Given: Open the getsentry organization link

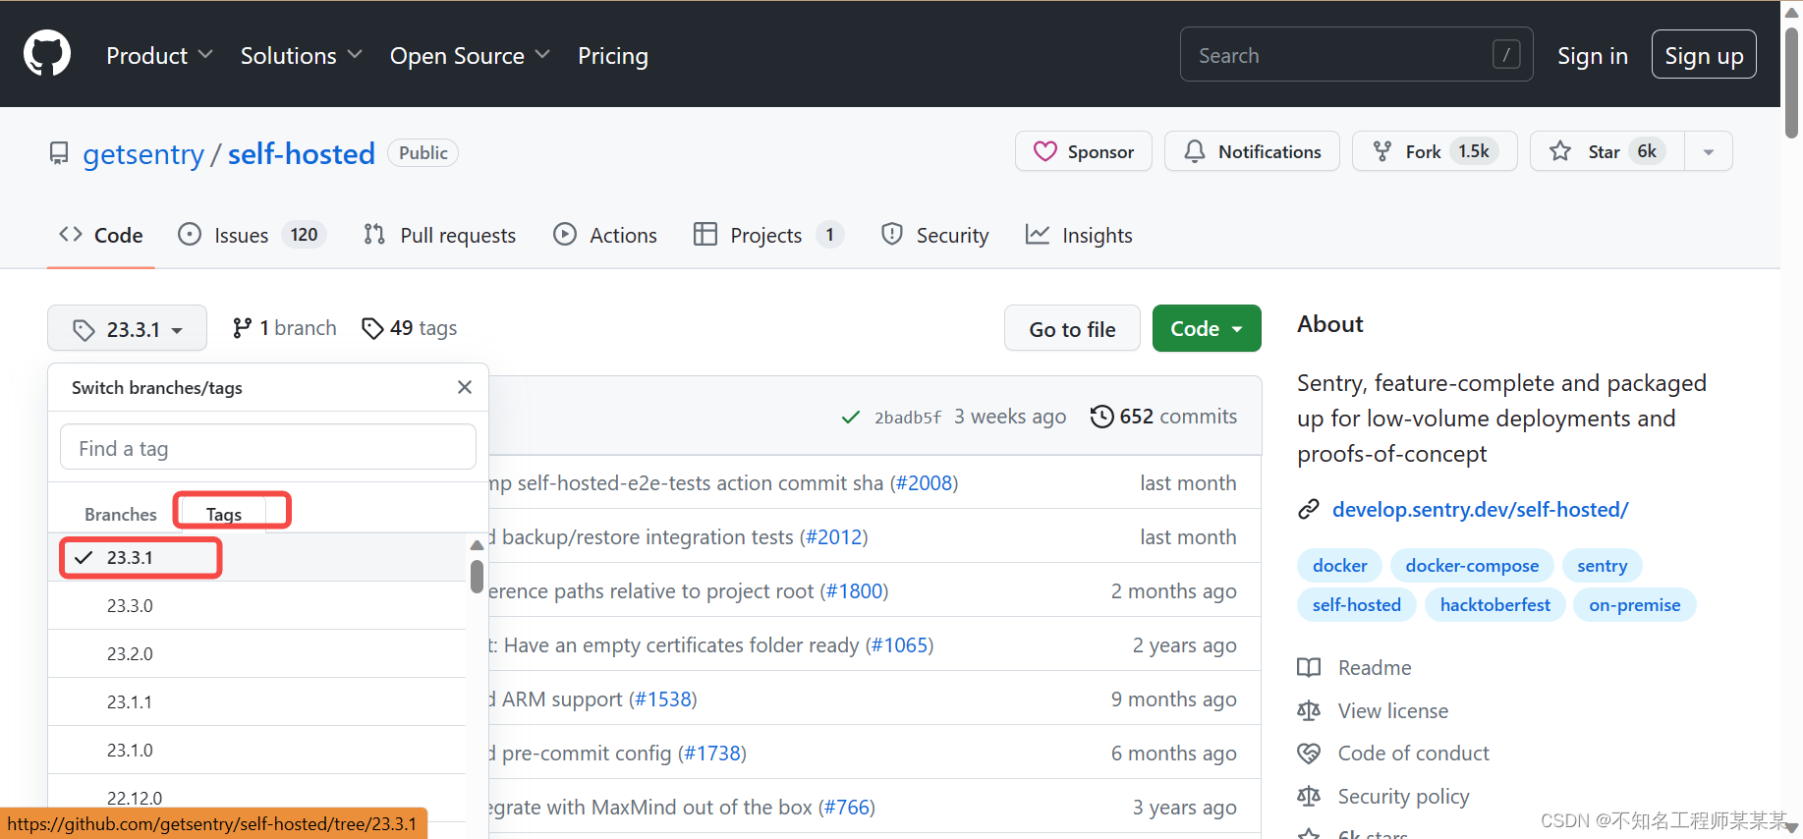Looking at the screenshot, I should (143, 154).
